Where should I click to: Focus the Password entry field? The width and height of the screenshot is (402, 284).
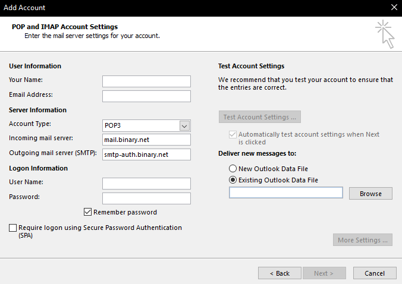146,198
